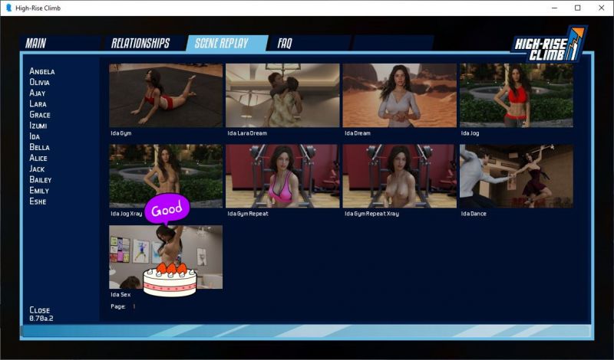This screenshot has width=614, height=360.
Task: Pick Bailey in the character list
Action: click(x=41, y=180)
